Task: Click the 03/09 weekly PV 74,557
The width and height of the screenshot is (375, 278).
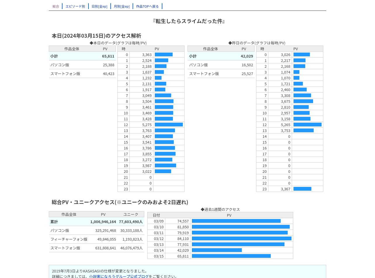Action: point(183,221)
